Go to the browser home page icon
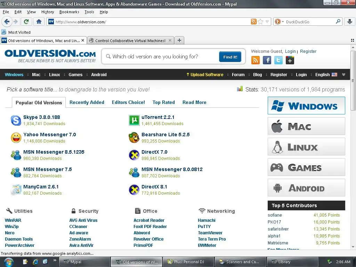Screen dimensions: 356x267 click(x=39, y=22)
